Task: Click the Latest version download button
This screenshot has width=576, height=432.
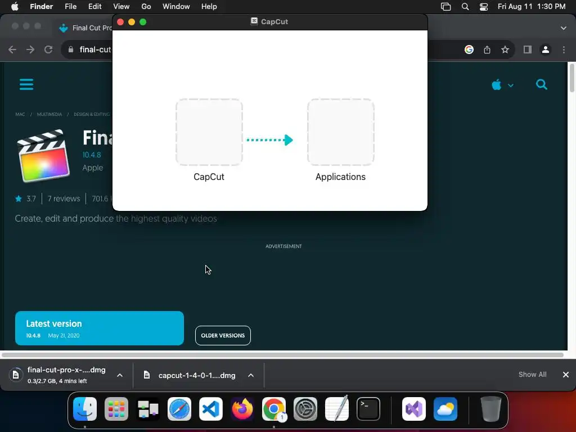Action: (99, 328)
